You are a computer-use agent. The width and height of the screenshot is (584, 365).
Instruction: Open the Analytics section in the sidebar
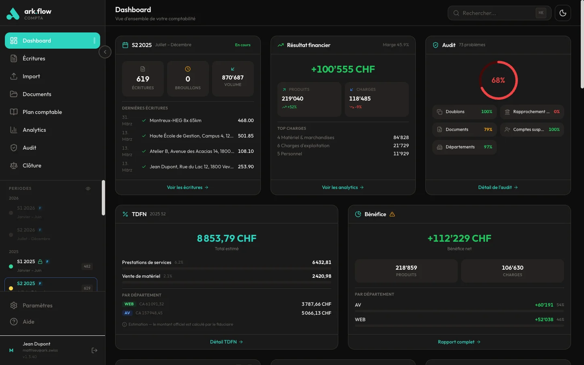[x=34, y=130]
